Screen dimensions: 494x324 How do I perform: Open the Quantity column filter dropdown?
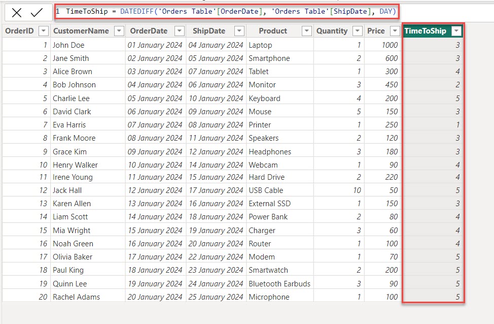(357, 31)
